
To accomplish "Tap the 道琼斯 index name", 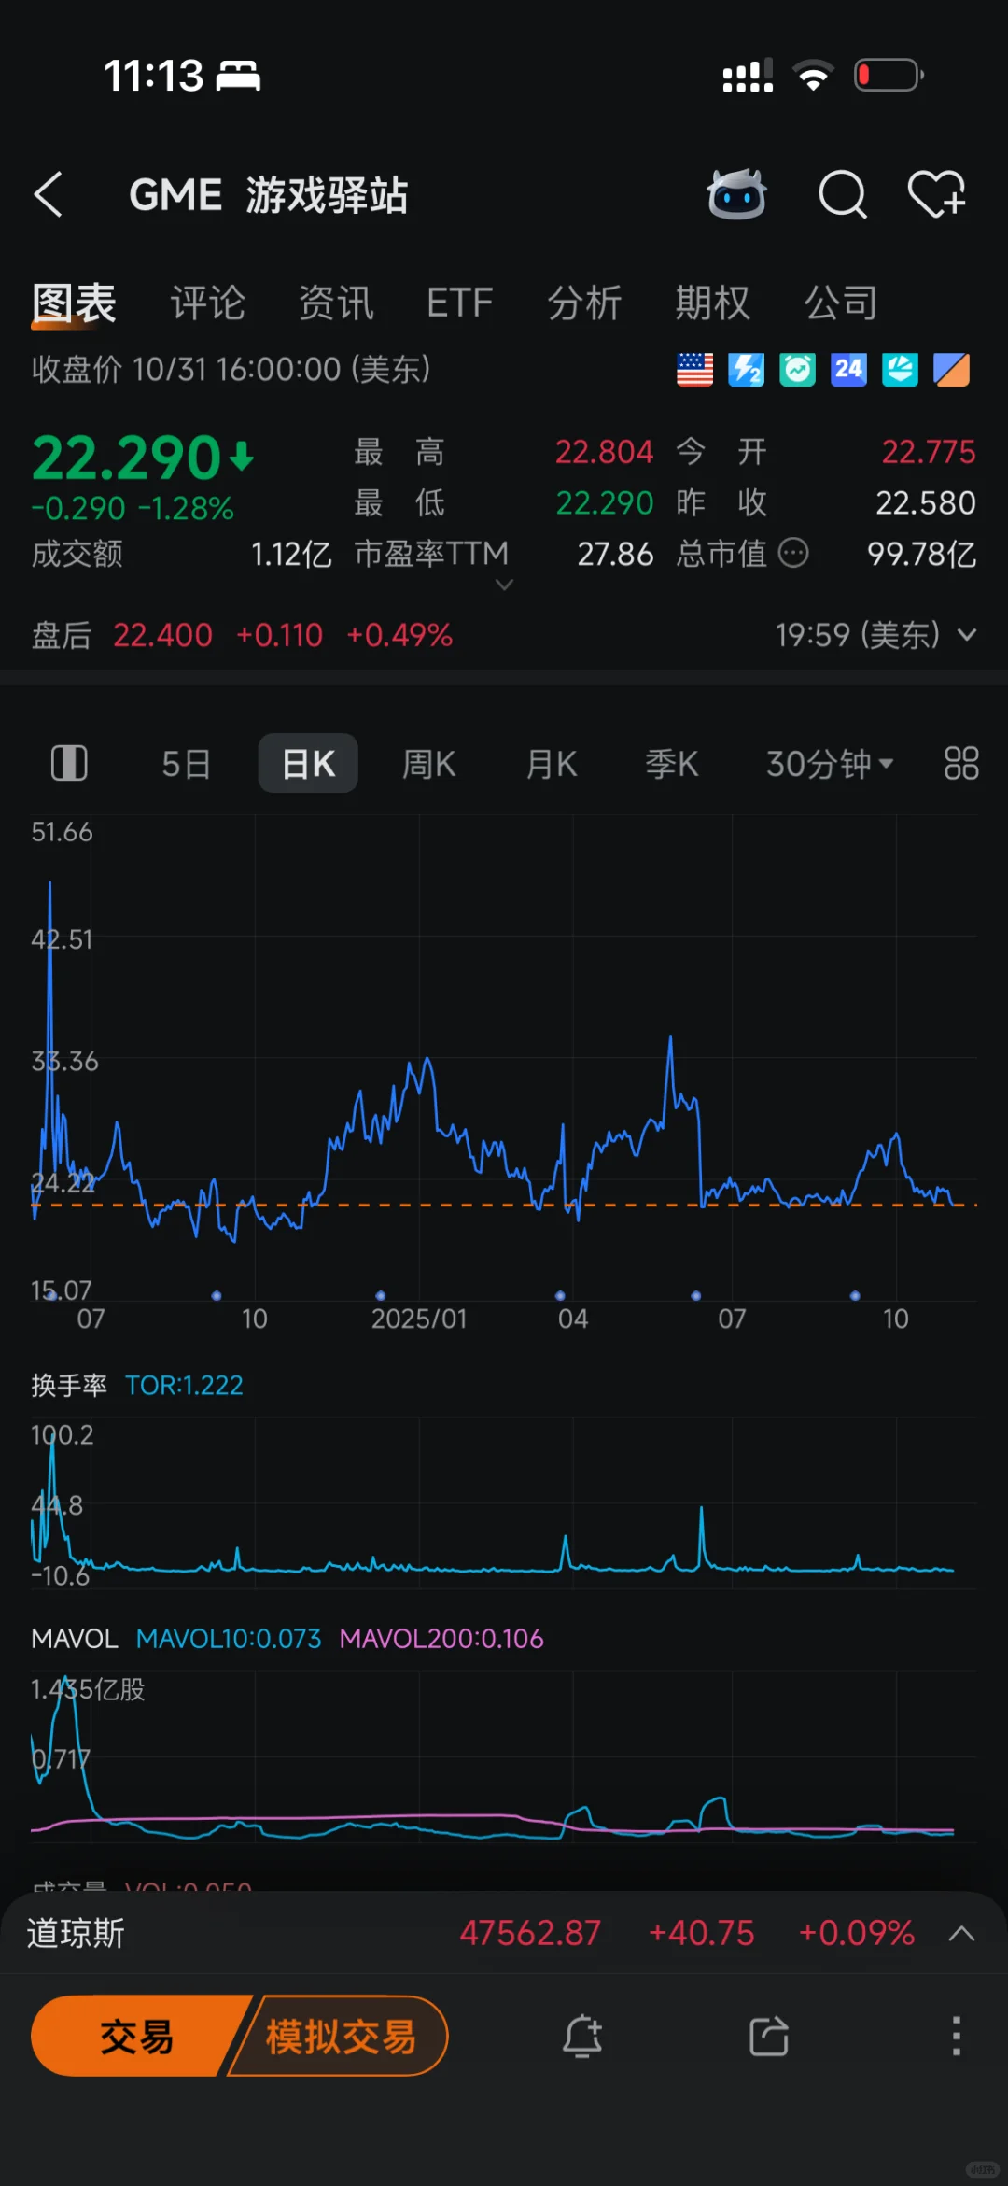I will point(76,1933).
